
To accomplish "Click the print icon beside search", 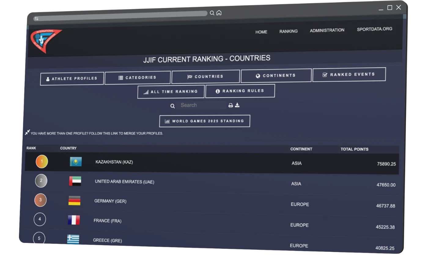I will pyautogui.click(x=231, y=105).
